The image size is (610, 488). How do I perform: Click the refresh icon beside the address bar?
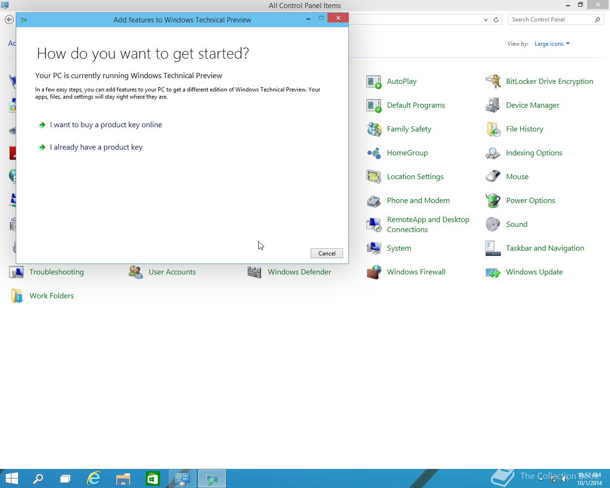point(496,20)
